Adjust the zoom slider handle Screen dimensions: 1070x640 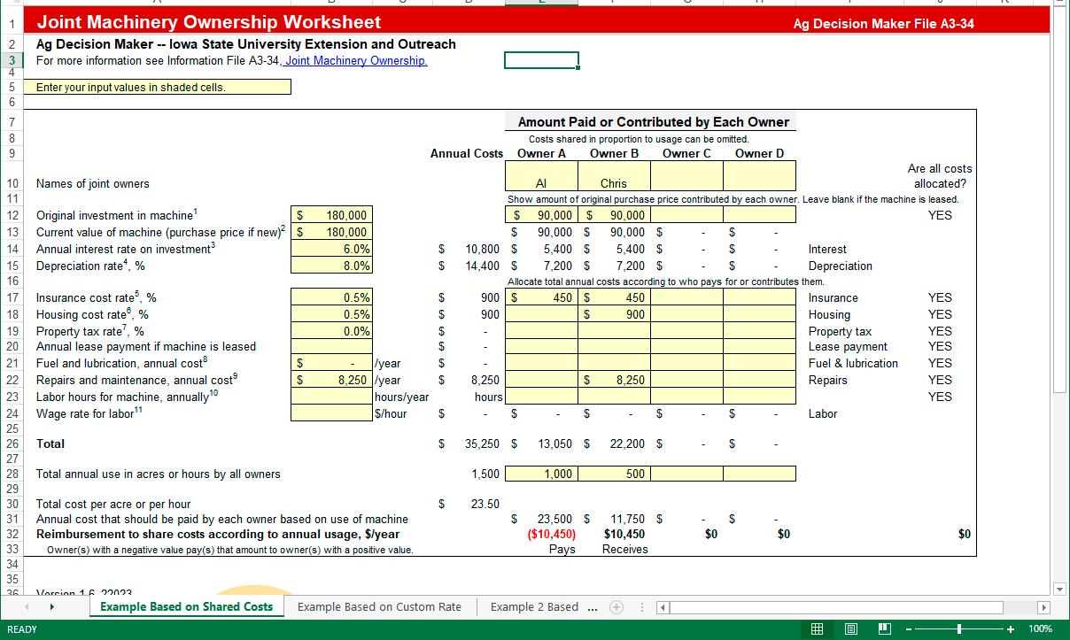pyautogui.click(x=960, y=628)
